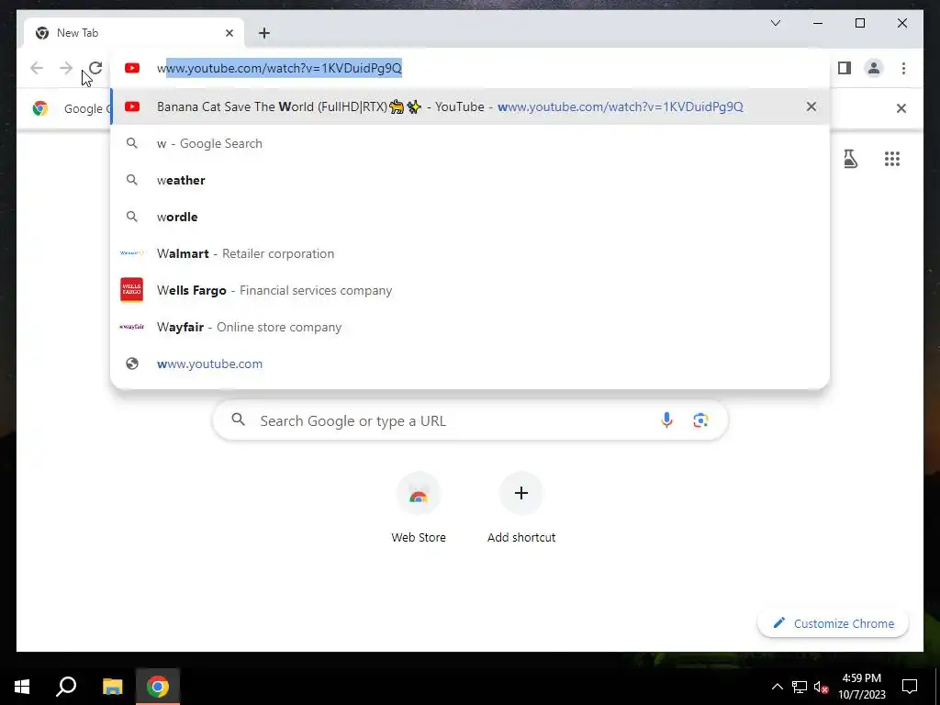
Task: Open the network status tray icon
Action: pyautogui.click(x=800, y=687)
